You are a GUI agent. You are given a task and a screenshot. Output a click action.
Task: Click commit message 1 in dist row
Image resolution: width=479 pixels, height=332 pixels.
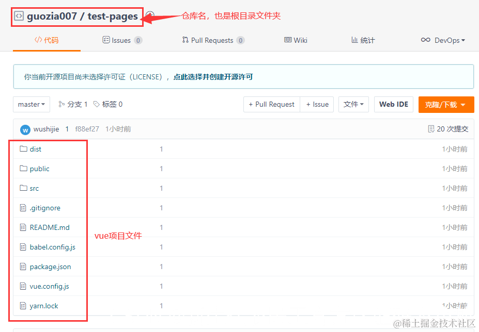point(161,149)
